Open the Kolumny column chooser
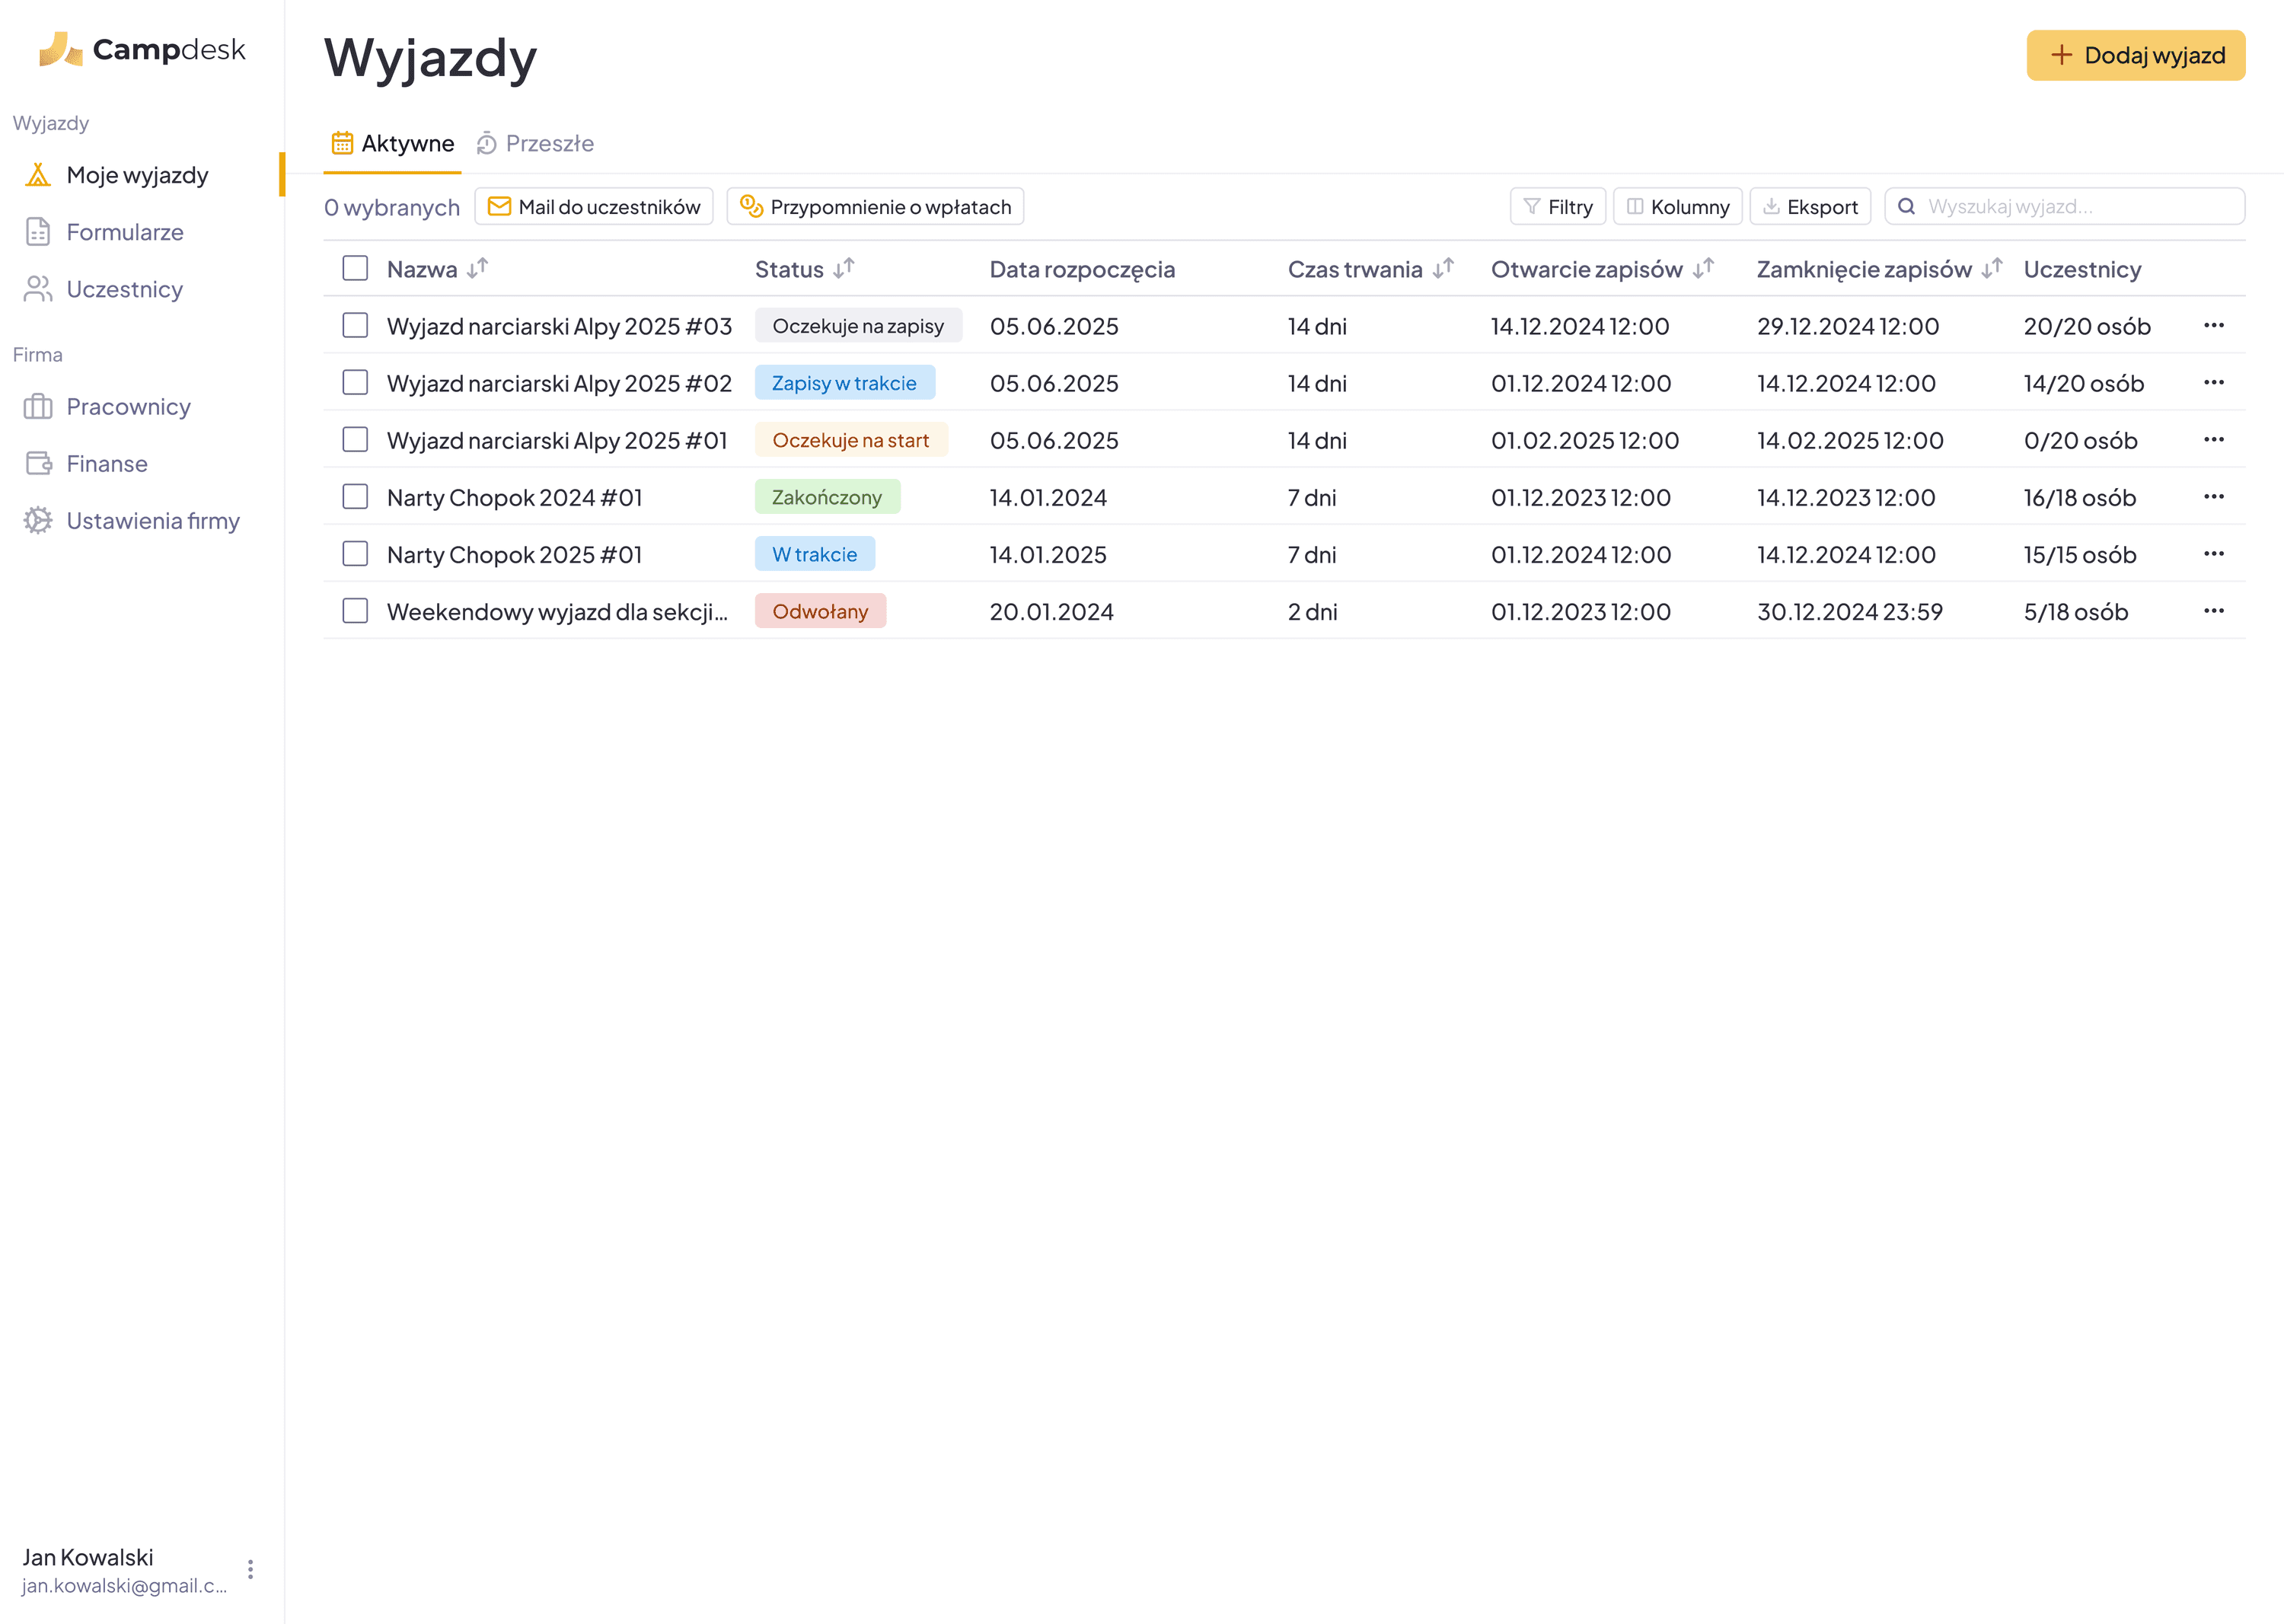The width and height of the screenshot is (2284, 1624). click(x=1677, y=207)
